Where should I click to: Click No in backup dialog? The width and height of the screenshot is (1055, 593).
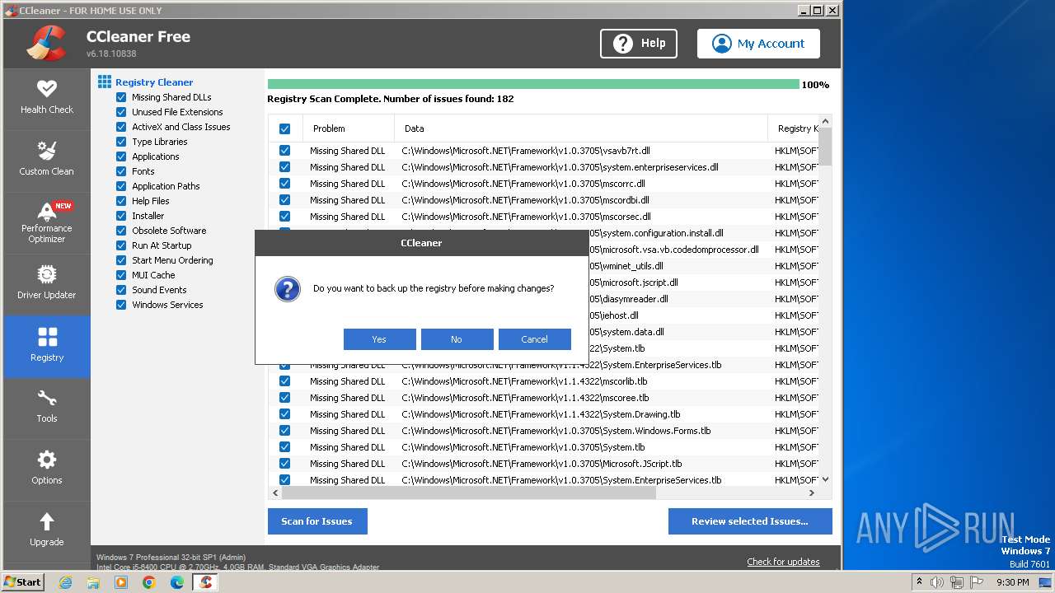(x=457, y=339)
